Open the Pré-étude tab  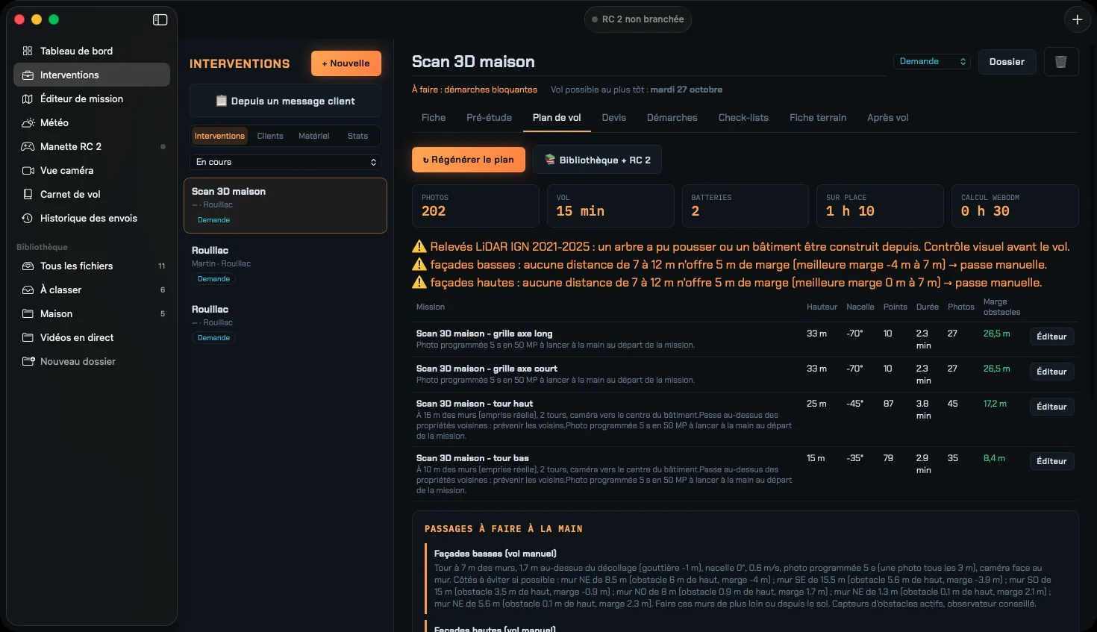point(489,118)
